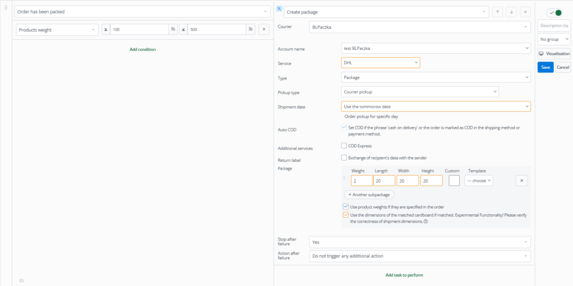
Task: Open Action after failure dropdown
Action: [x=420, y=256]
